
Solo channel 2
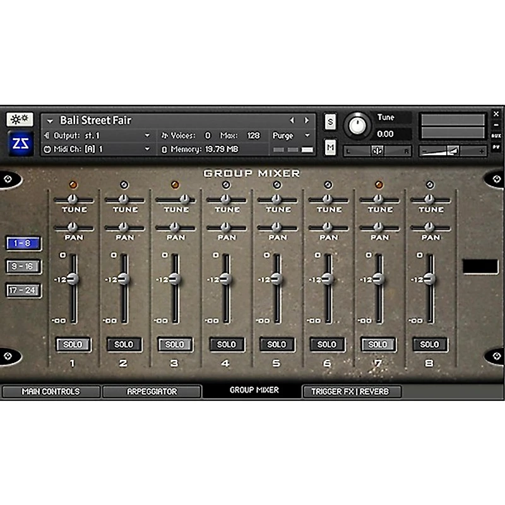[x=124, y=345]
